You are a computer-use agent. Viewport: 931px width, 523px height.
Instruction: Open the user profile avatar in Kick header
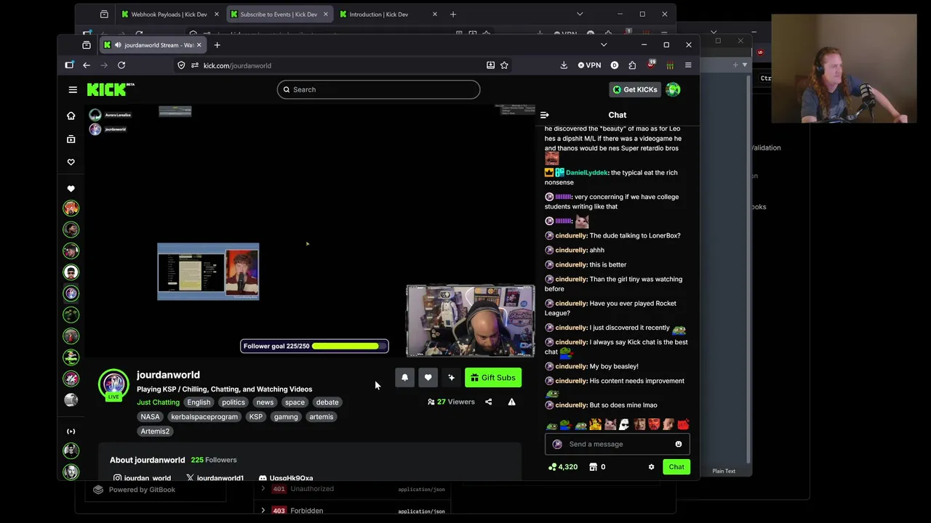click(x=673, y=89)
